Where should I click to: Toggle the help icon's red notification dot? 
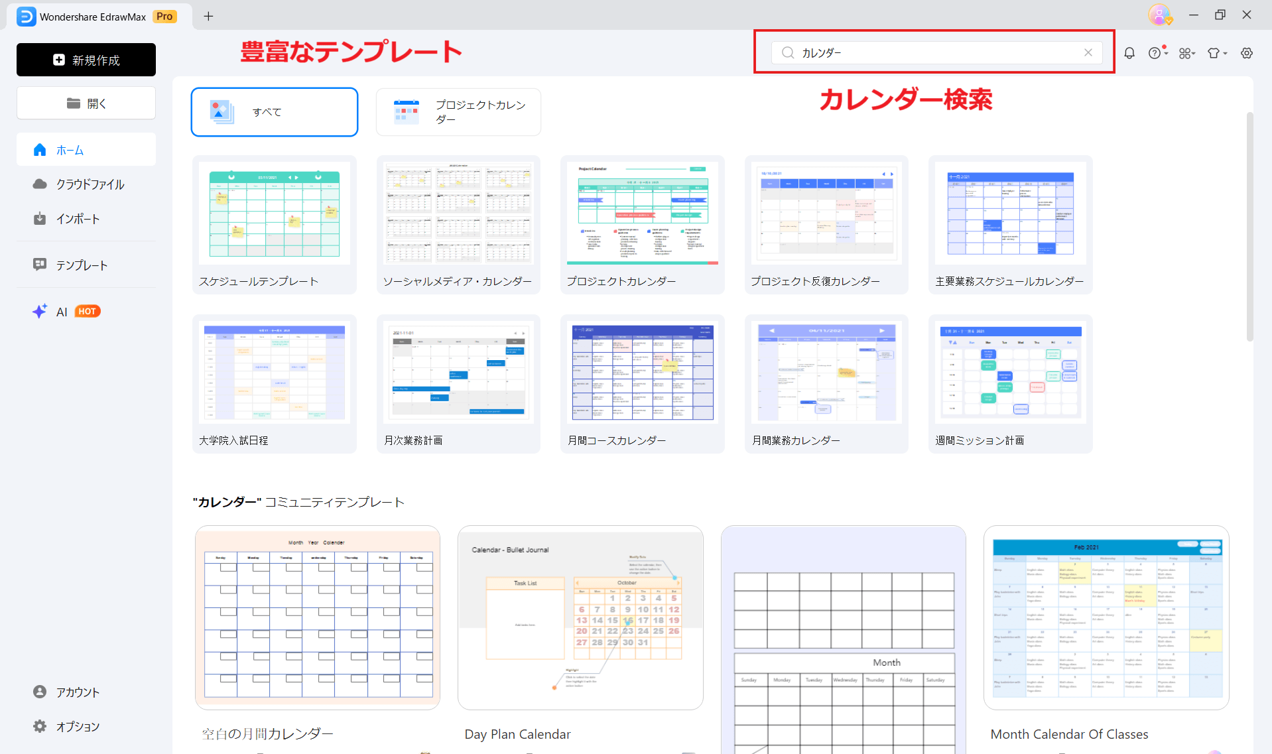[1163, 46]
